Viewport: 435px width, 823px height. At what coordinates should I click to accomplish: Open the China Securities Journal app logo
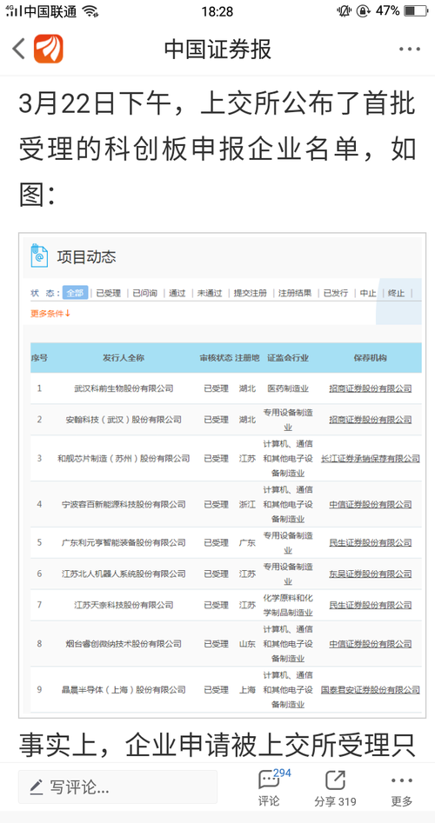[49, 49]
